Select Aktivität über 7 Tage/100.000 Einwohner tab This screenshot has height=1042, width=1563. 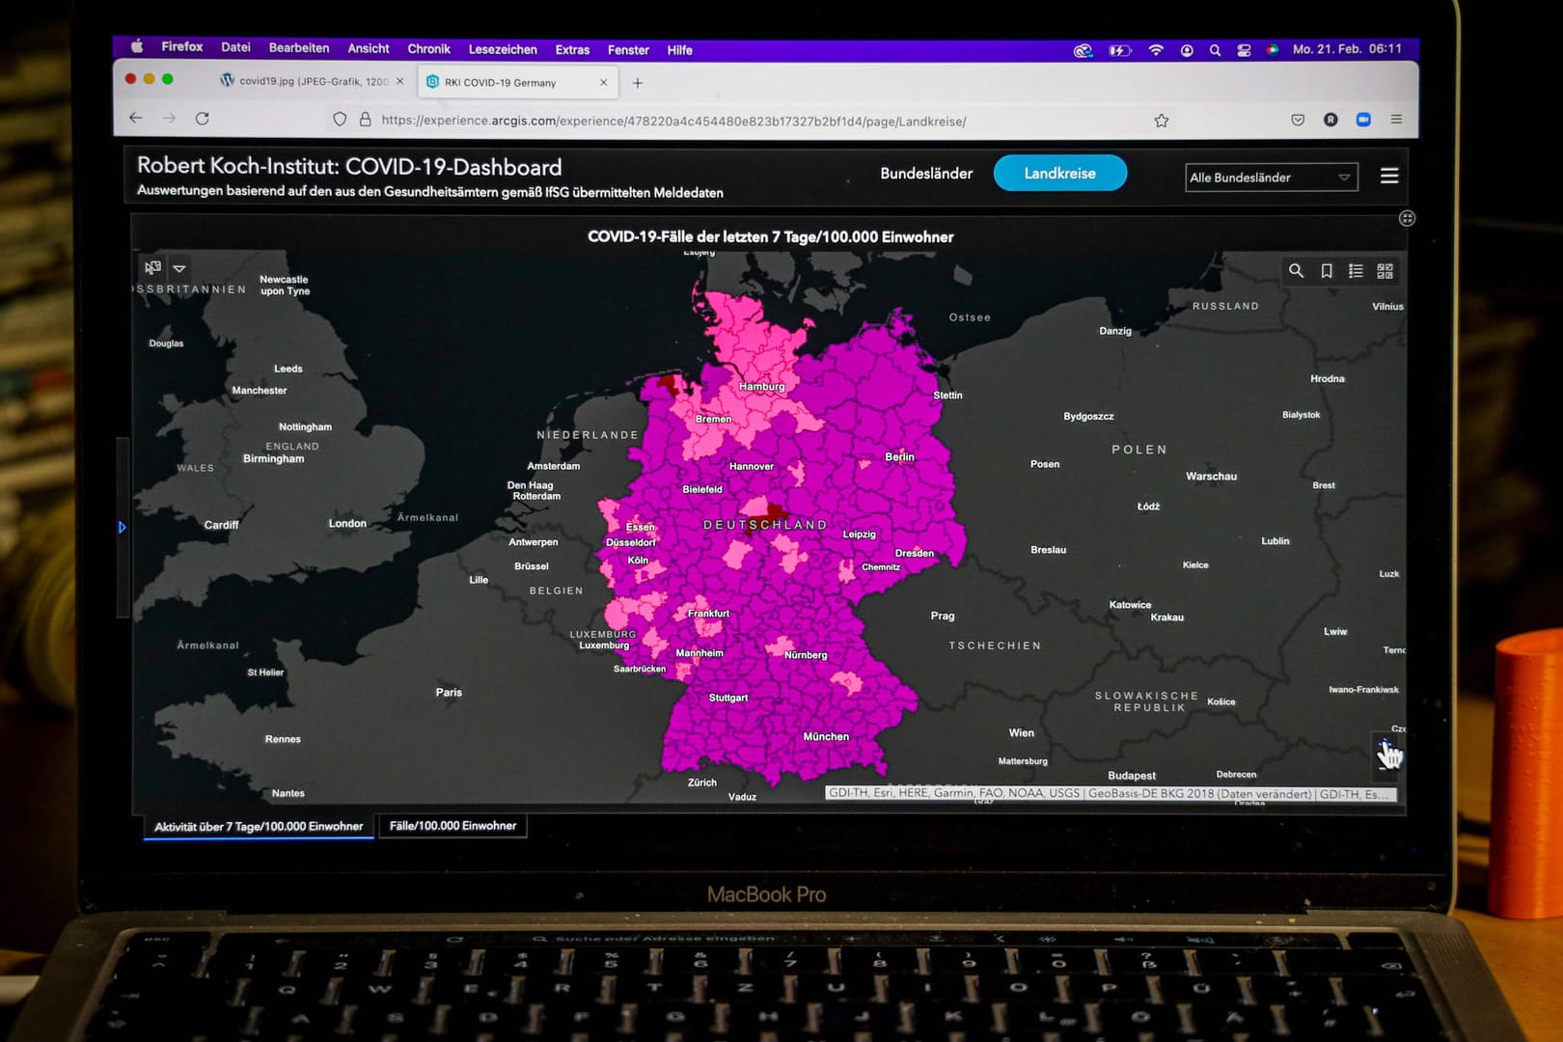[259, 827]
